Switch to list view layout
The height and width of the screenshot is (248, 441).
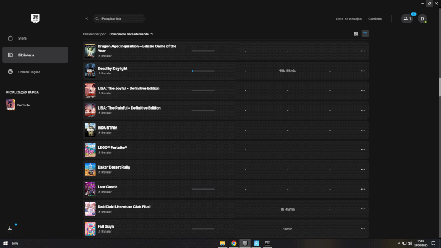click(365, 34)
